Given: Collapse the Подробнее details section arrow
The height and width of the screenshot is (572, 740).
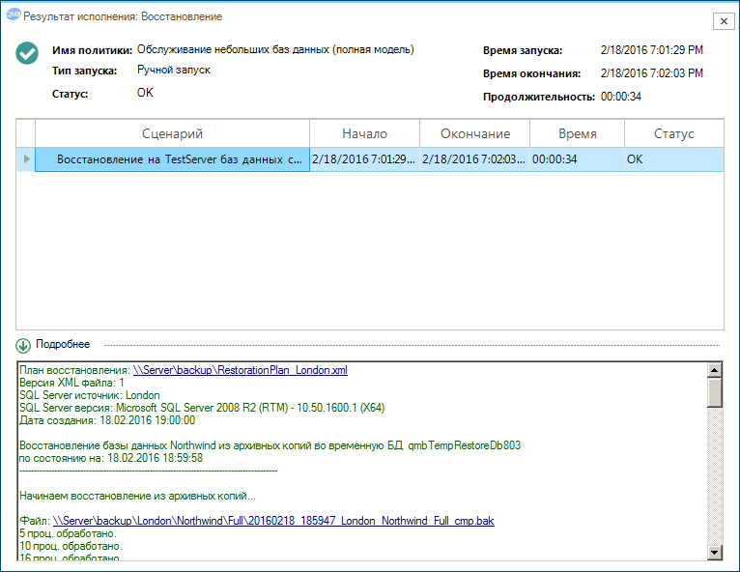Looking at the screenshot, I should point(22,346).
